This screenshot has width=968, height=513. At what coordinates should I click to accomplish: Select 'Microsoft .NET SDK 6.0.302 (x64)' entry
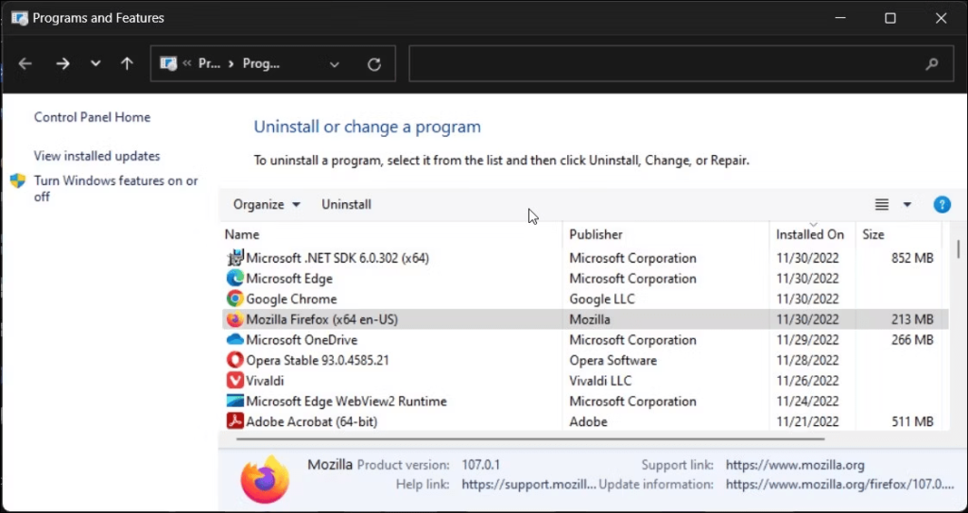coord(337,258)
